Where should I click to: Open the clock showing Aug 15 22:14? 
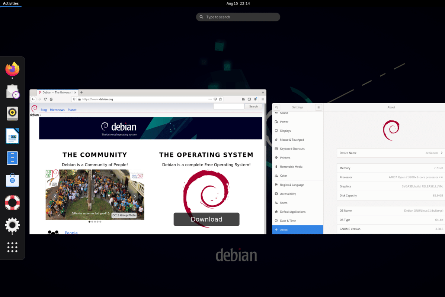pyautogui.click(x=238, y=3)
